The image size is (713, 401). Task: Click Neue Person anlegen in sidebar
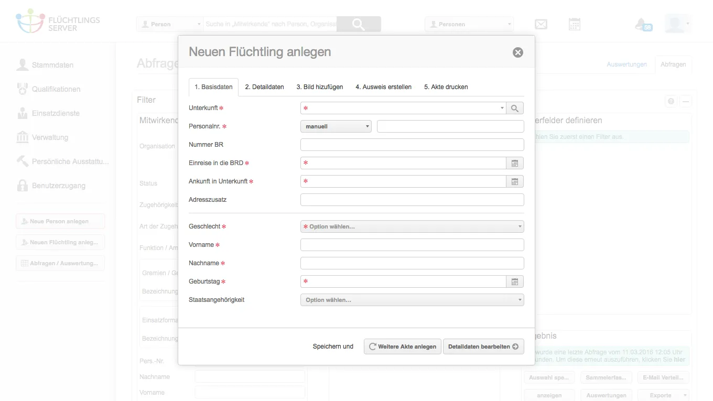(60, 221)
